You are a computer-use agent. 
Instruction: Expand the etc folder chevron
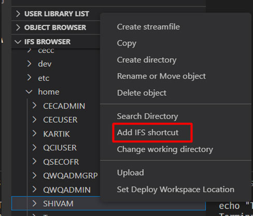[30, 78]
